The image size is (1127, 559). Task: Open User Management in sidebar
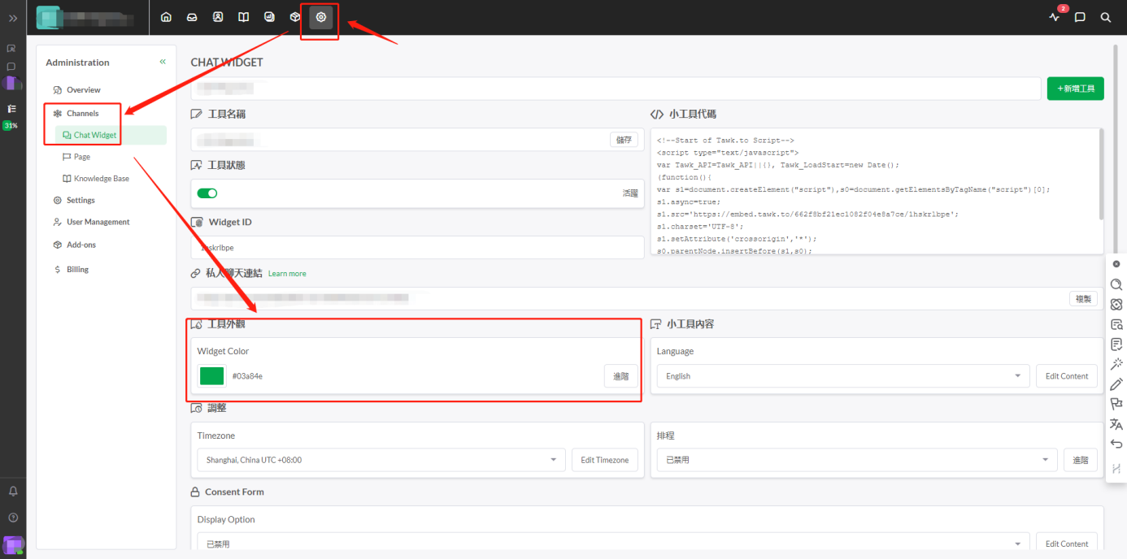coord(98,222)
